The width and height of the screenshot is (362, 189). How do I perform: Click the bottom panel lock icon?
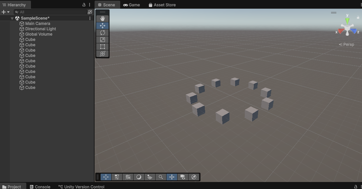(x=356, y=187)
